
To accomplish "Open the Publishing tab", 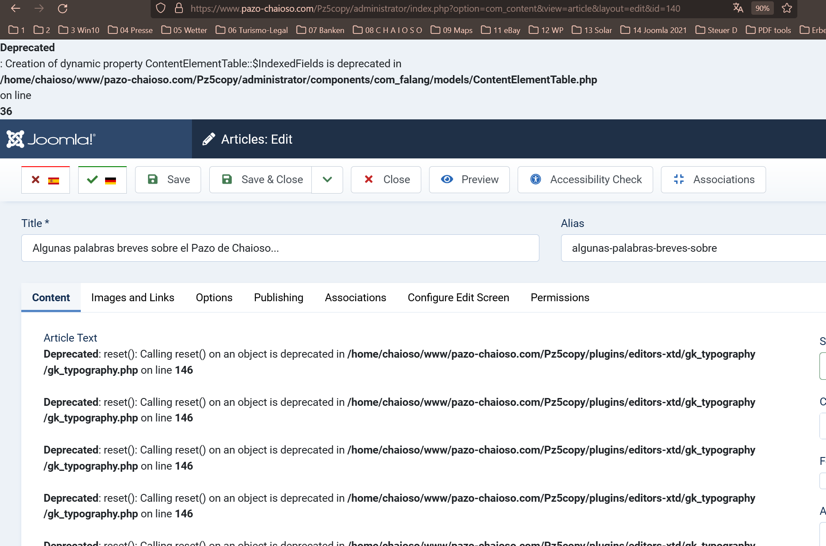I will (279, 298).
